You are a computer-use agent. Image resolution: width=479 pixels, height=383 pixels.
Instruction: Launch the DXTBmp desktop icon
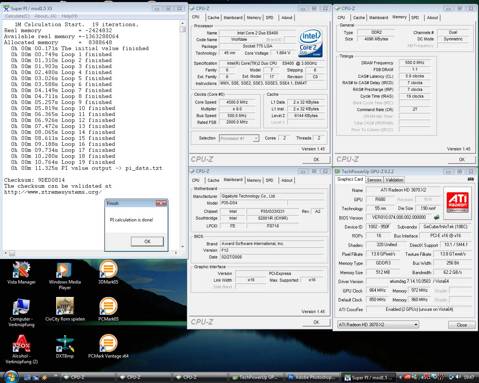point(65,347)
